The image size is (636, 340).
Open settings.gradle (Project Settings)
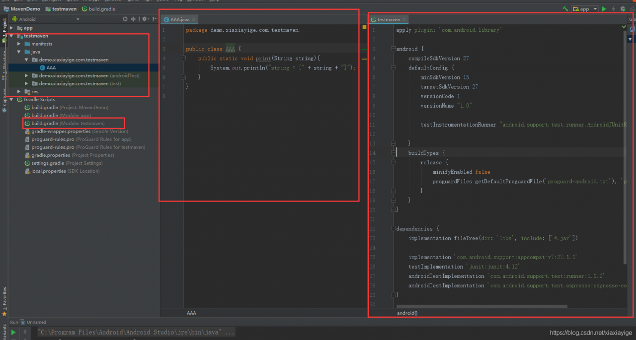64,163
